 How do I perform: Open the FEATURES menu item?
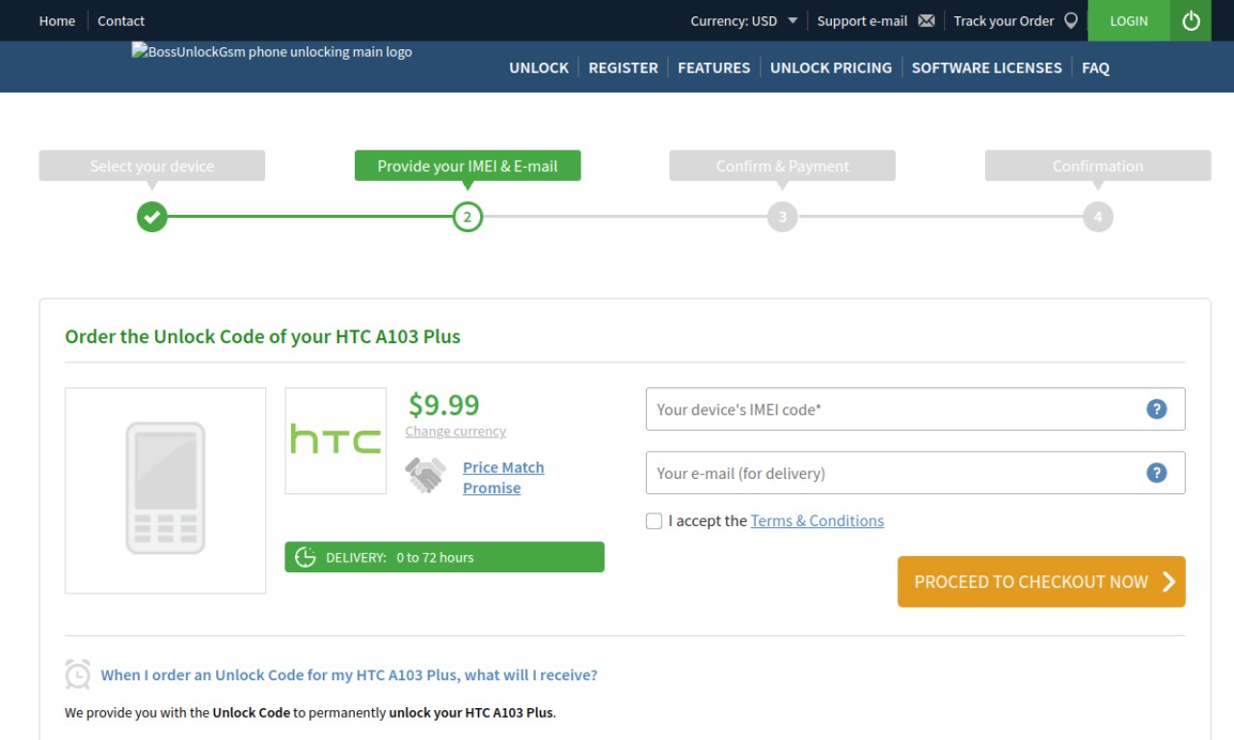713,67
